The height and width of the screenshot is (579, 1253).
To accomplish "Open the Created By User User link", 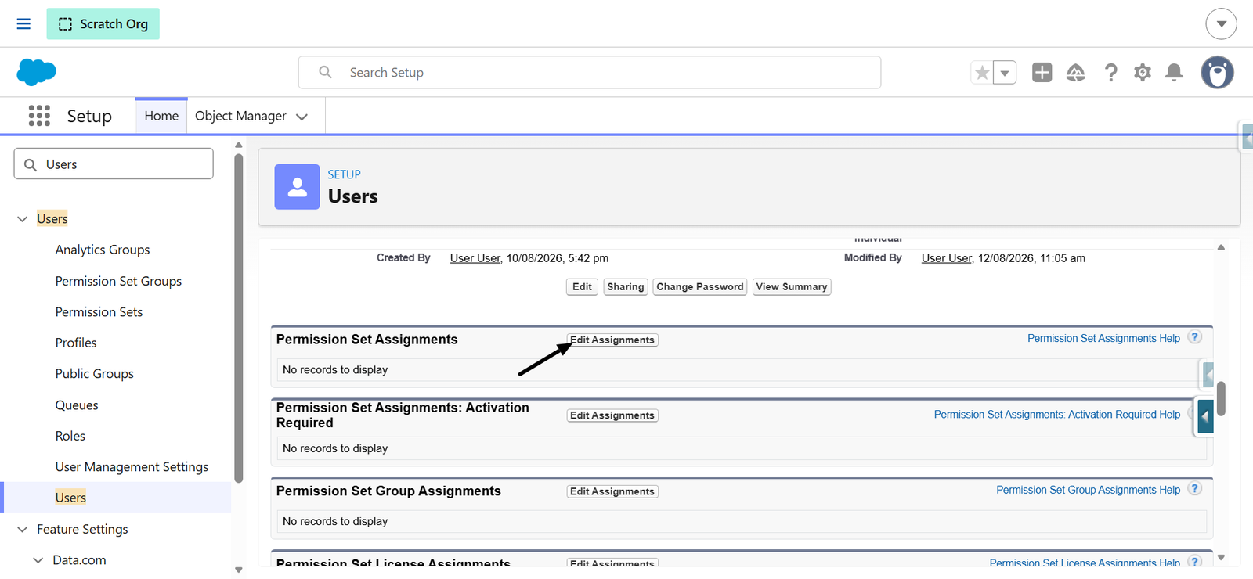I will [x=475, y=258].
